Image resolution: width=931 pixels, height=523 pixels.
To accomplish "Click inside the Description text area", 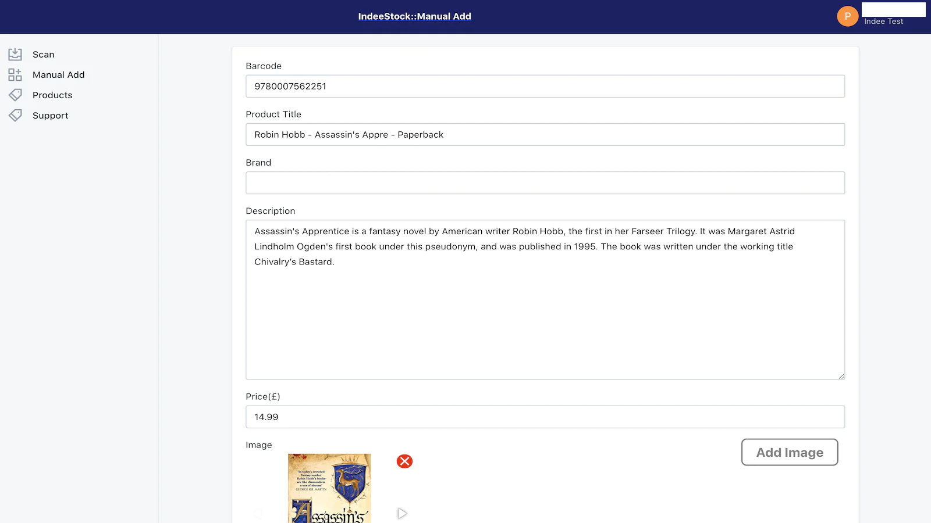I will click(x=545, y=300).
